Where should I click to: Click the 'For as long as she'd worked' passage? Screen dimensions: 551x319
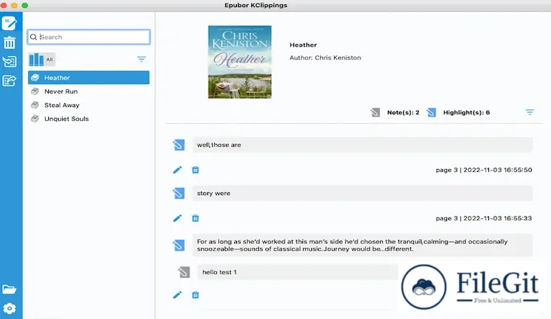coord(362,245)
